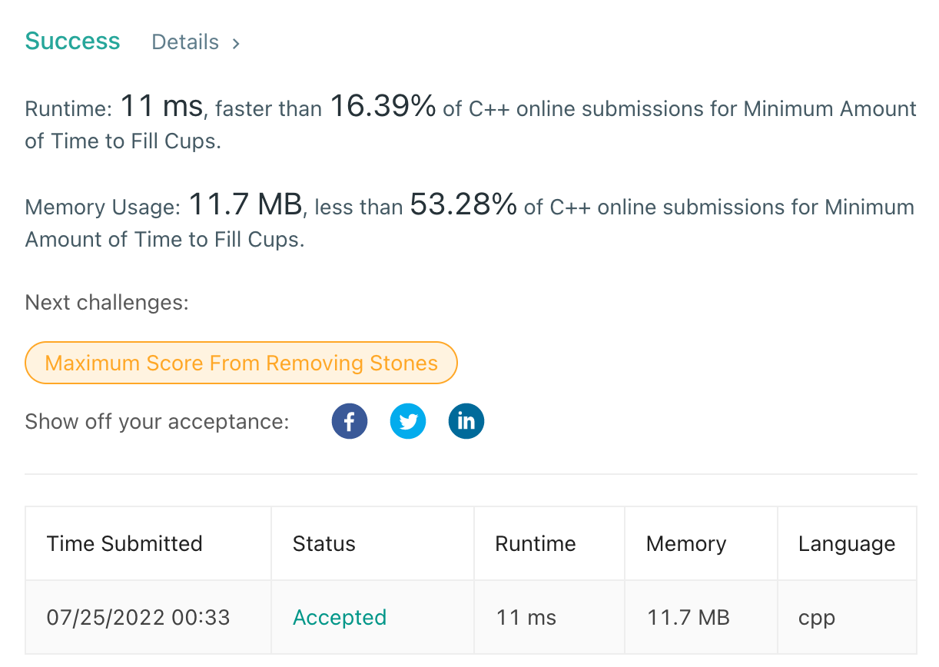Select the Success tab
The width and height of the screenshot is (939, 667).
(x=72, y=41)
